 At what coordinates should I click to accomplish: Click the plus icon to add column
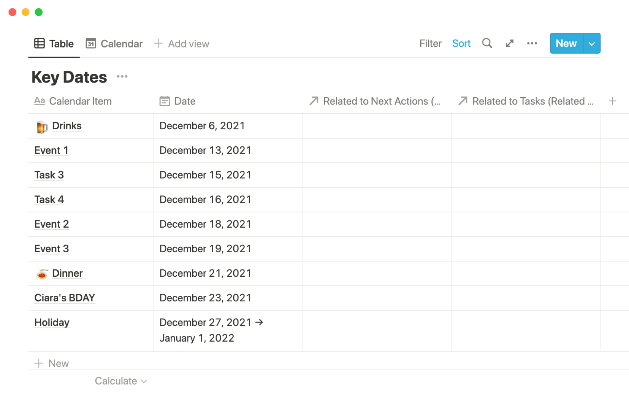[612, 101]
